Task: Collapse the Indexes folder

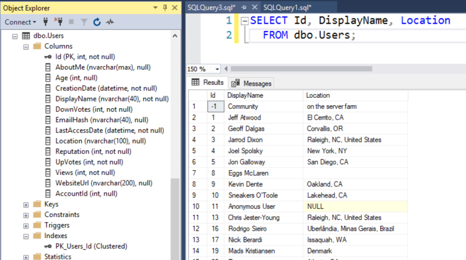Action: click(x=26, y=236)
